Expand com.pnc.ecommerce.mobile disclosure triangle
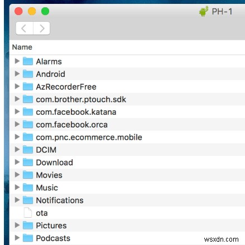Screen dimensions: 245x245 [17, 137]
